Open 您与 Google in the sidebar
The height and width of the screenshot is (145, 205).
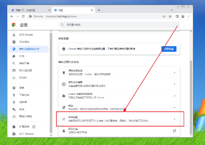[29, 35]
